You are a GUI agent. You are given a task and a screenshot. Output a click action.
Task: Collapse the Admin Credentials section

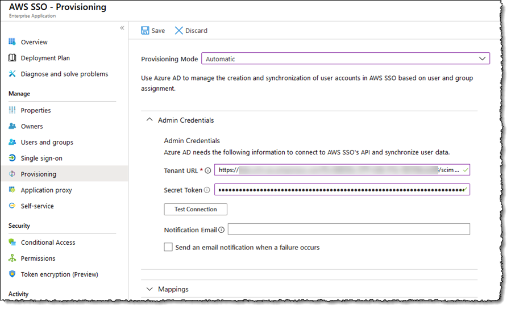[x=149, y=120]
